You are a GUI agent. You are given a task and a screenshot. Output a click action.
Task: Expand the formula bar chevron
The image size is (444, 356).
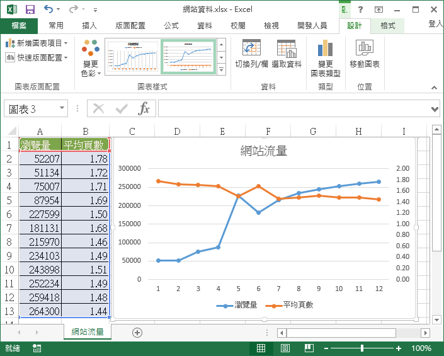pos(435,109)
